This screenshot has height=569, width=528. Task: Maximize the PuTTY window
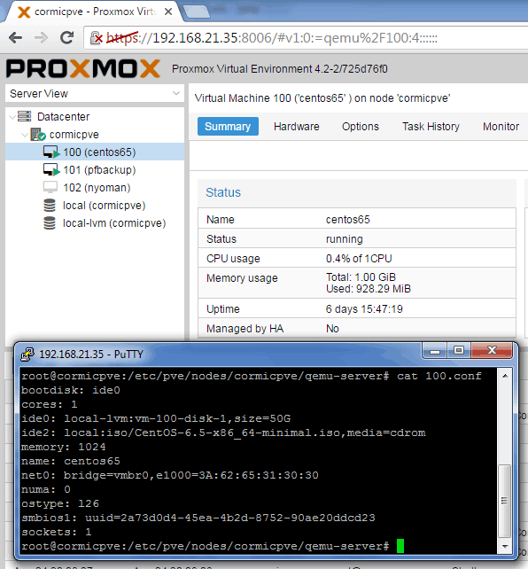tap(459, 351)
